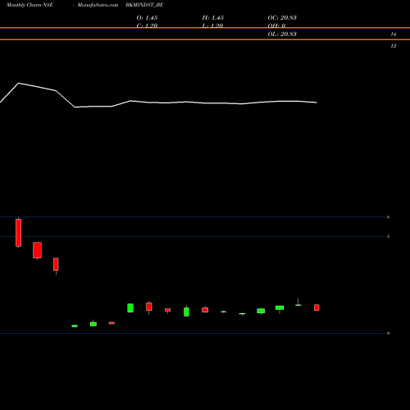Click the 'Monthly Charts NSE' title text
The image size is (410, 410).
[30, 5]
